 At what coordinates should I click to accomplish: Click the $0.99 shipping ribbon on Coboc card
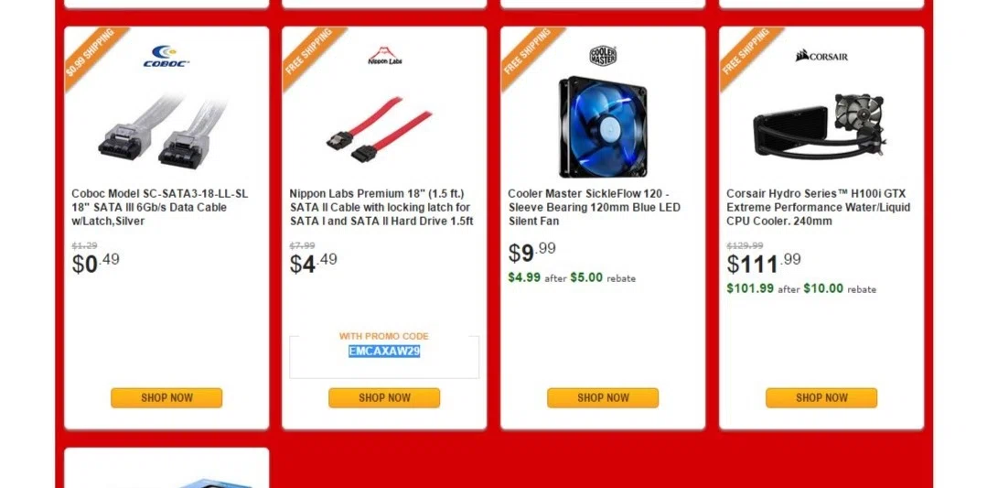click(91, 53)
